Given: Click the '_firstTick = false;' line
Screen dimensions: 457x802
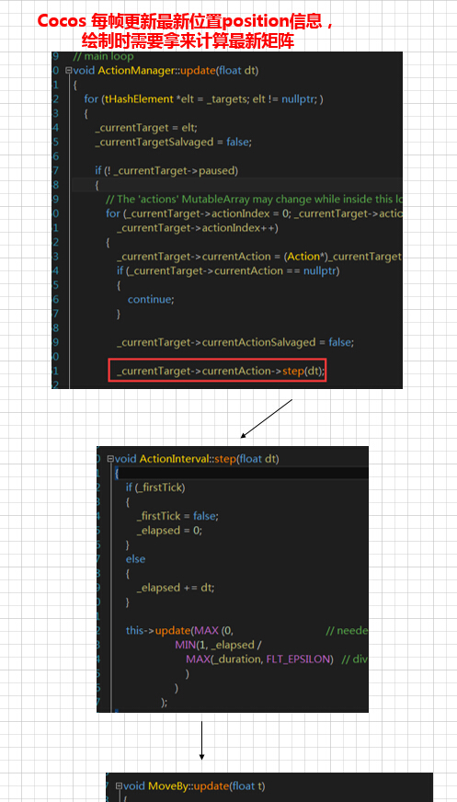Looking at the screenshot, I should click(177, 516).
